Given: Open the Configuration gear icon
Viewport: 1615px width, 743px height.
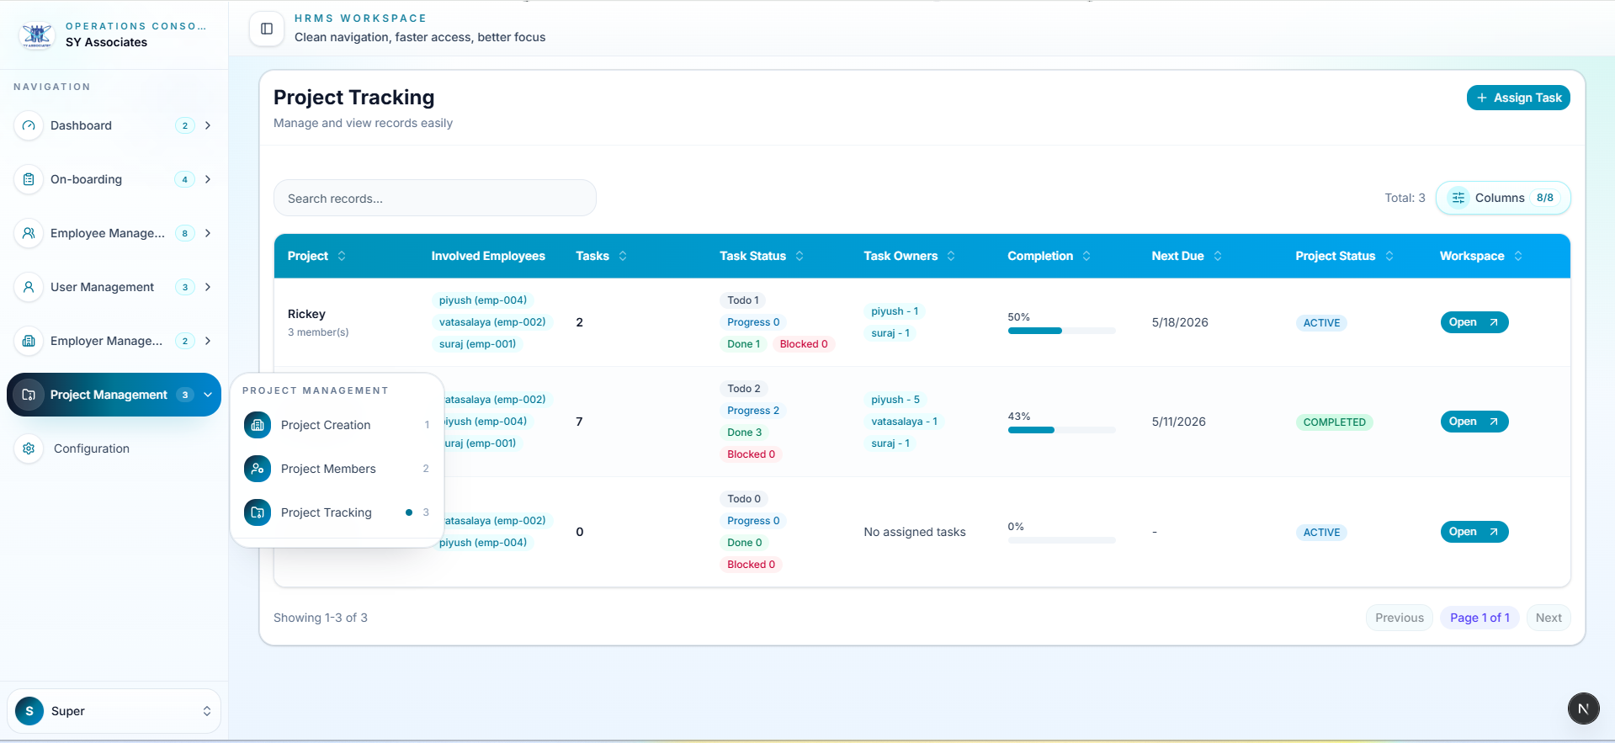Looking at the screenshot, I should pos(29,448).
